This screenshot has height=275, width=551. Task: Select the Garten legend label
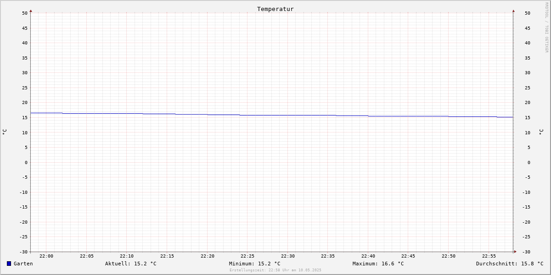click(23, 264)
